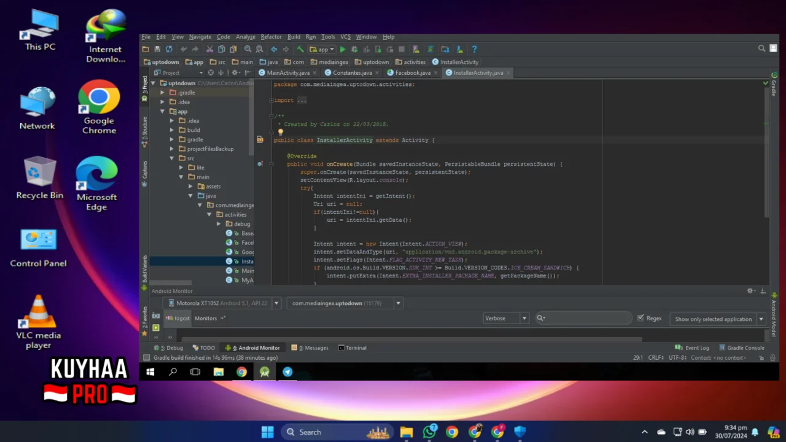Viewport: 786px width, 442px height.
Task: Click the Paste toolbar icon
Action: pos(233,49)
